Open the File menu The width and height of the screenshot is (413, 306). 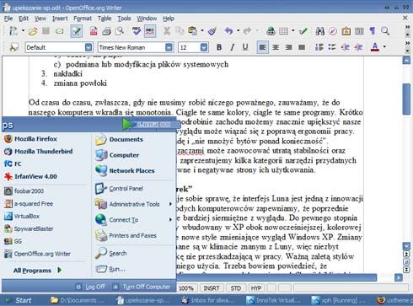pyautogui.click(x=8, y=19)
